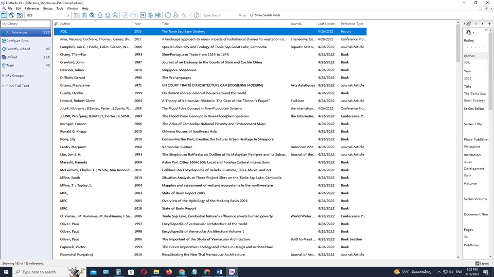Collapse the My Groups group set
Image resolution: width=494 pixels, height=277 pixels.
(x=3, y=76)
